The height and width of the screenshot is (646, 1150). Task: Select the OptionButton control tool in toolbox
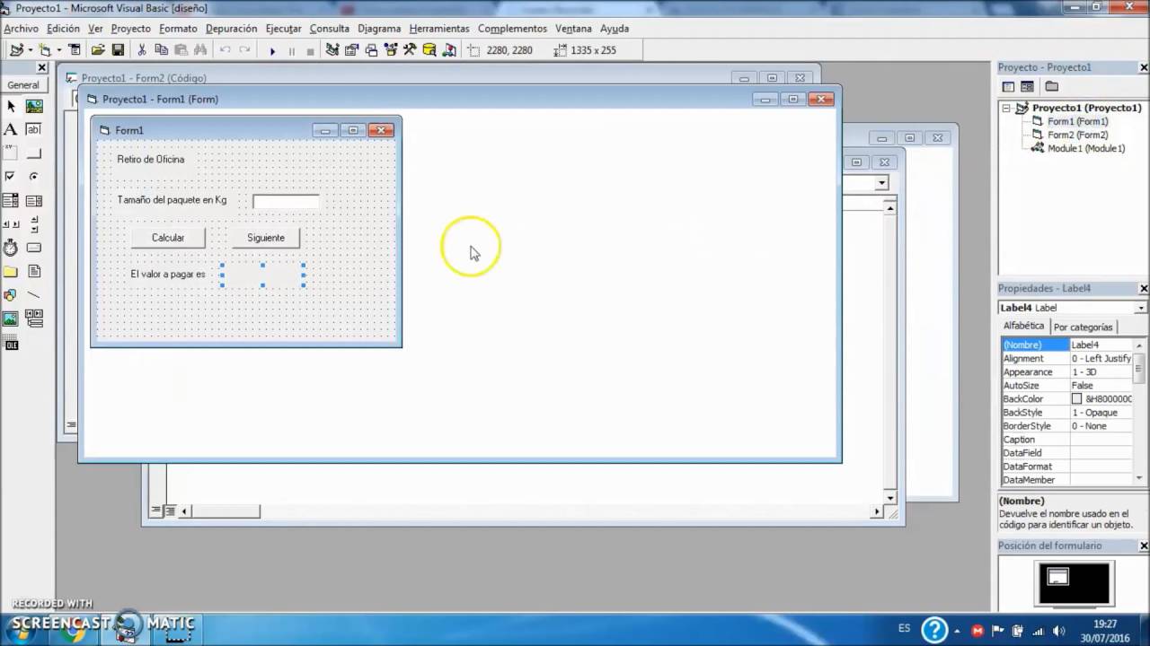(34, 177)
